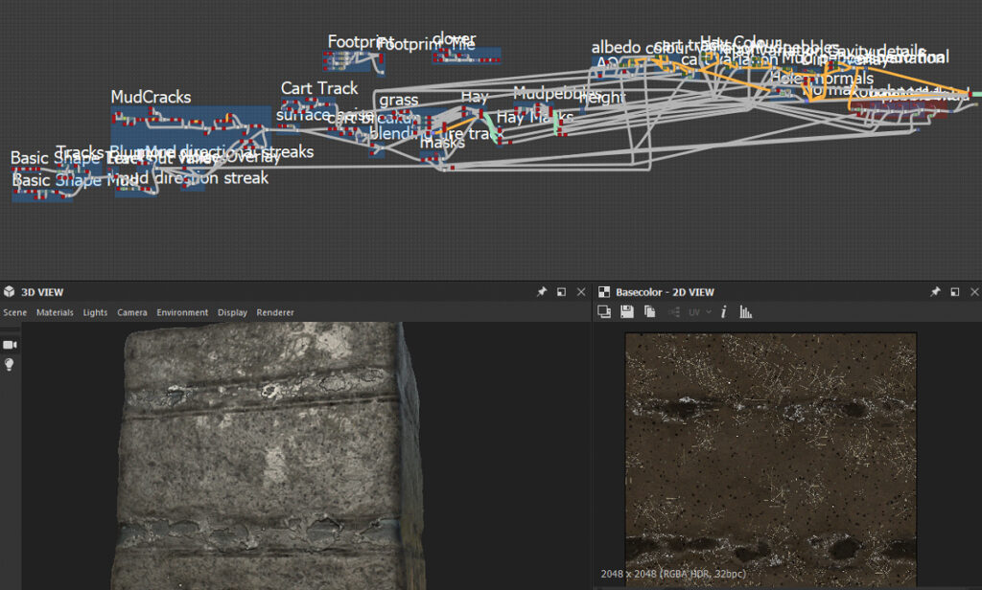
Task: Click the 3D View cube icon
Action: [9, 292]
